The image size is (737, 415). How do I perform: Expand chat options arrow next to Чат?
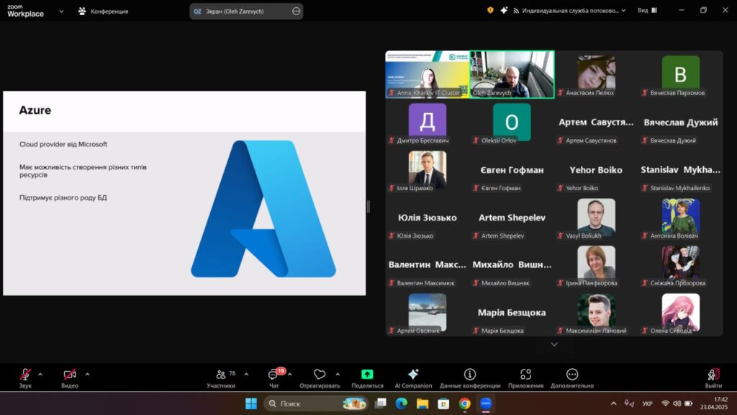[x=289, y=375]
